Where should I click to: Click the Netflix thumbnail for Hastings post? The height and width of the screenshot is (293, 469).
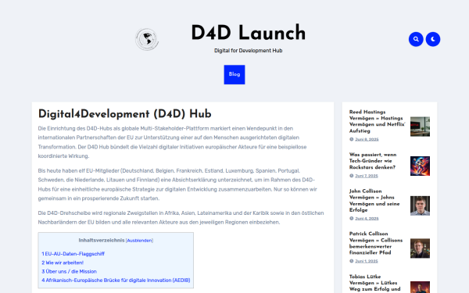coord(420,127)
